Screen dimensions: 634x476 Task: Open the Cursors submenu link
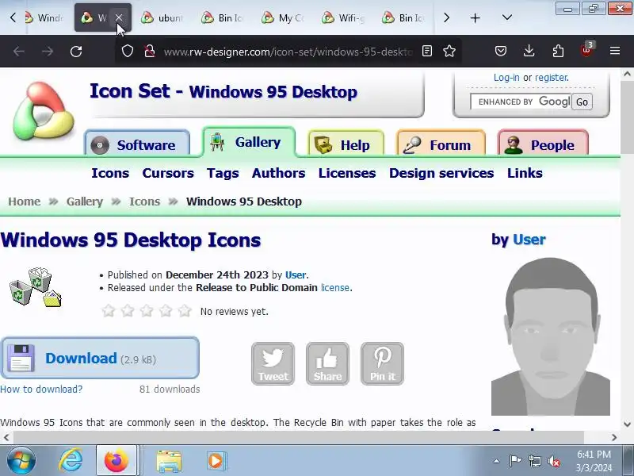point(168,173)
